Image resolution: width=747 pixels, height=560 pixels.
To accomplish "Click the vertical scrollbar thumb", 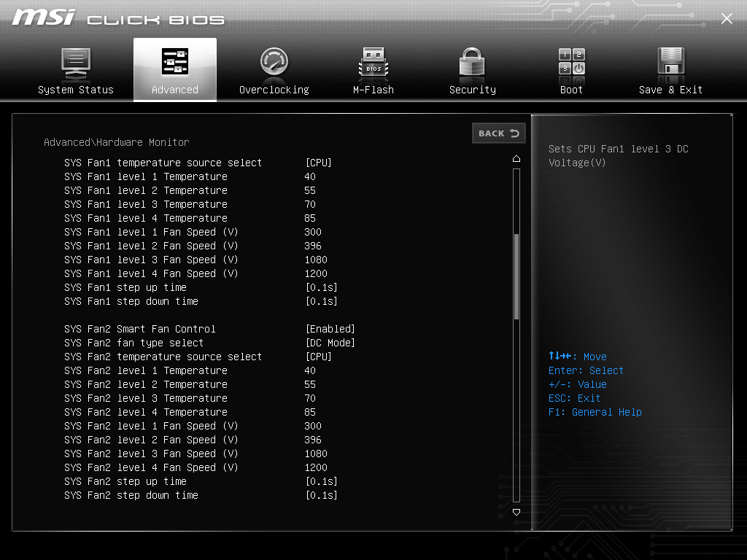I will 516,276.
